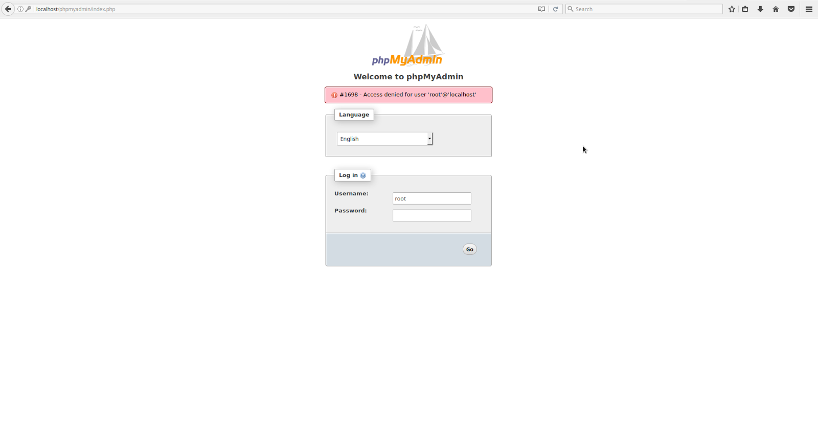Viewport: 818px width, 425px height.
Task: Click the Username: label
Action: pos(351,193)
